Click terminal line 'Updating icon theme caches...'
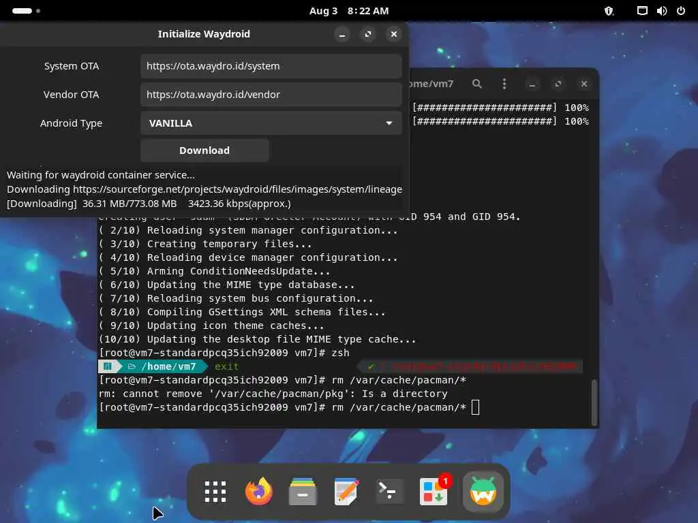This screenshot has height=523, width=698. pos(211,326)
